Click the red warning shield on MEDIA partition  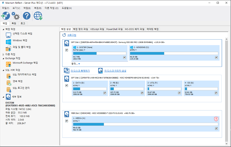click(x=216, y=119)
